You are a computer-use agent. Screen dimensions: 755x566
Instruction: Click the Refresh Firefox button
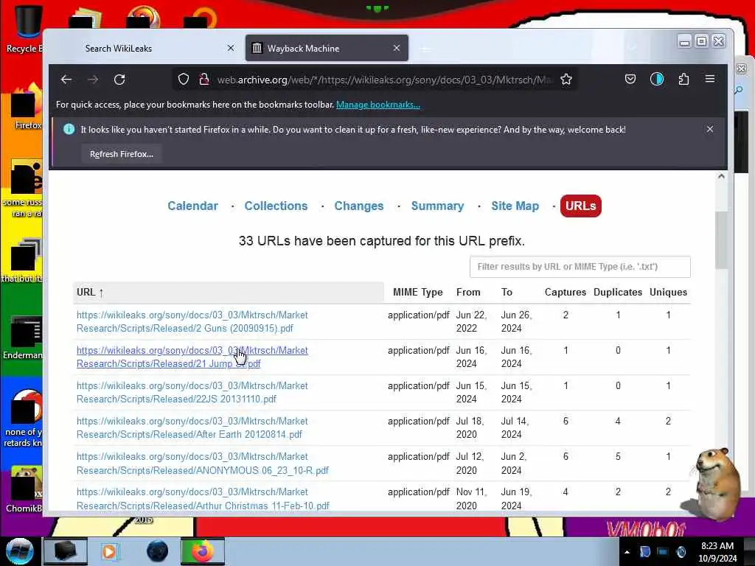[x=122, y=154]
